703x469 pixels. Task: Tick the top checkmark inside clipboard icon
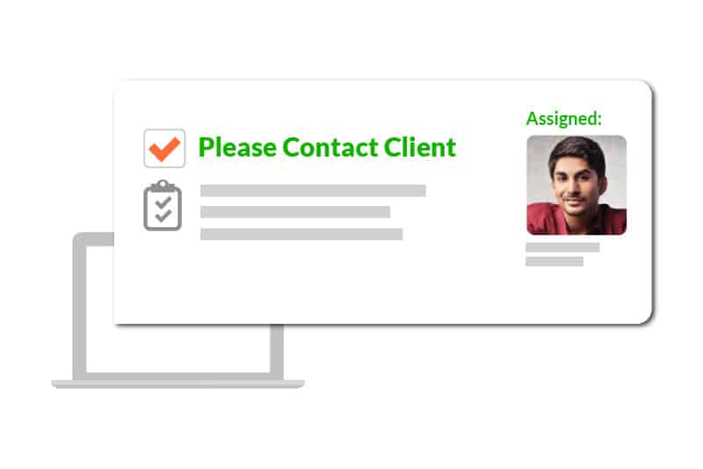(163, 202)
